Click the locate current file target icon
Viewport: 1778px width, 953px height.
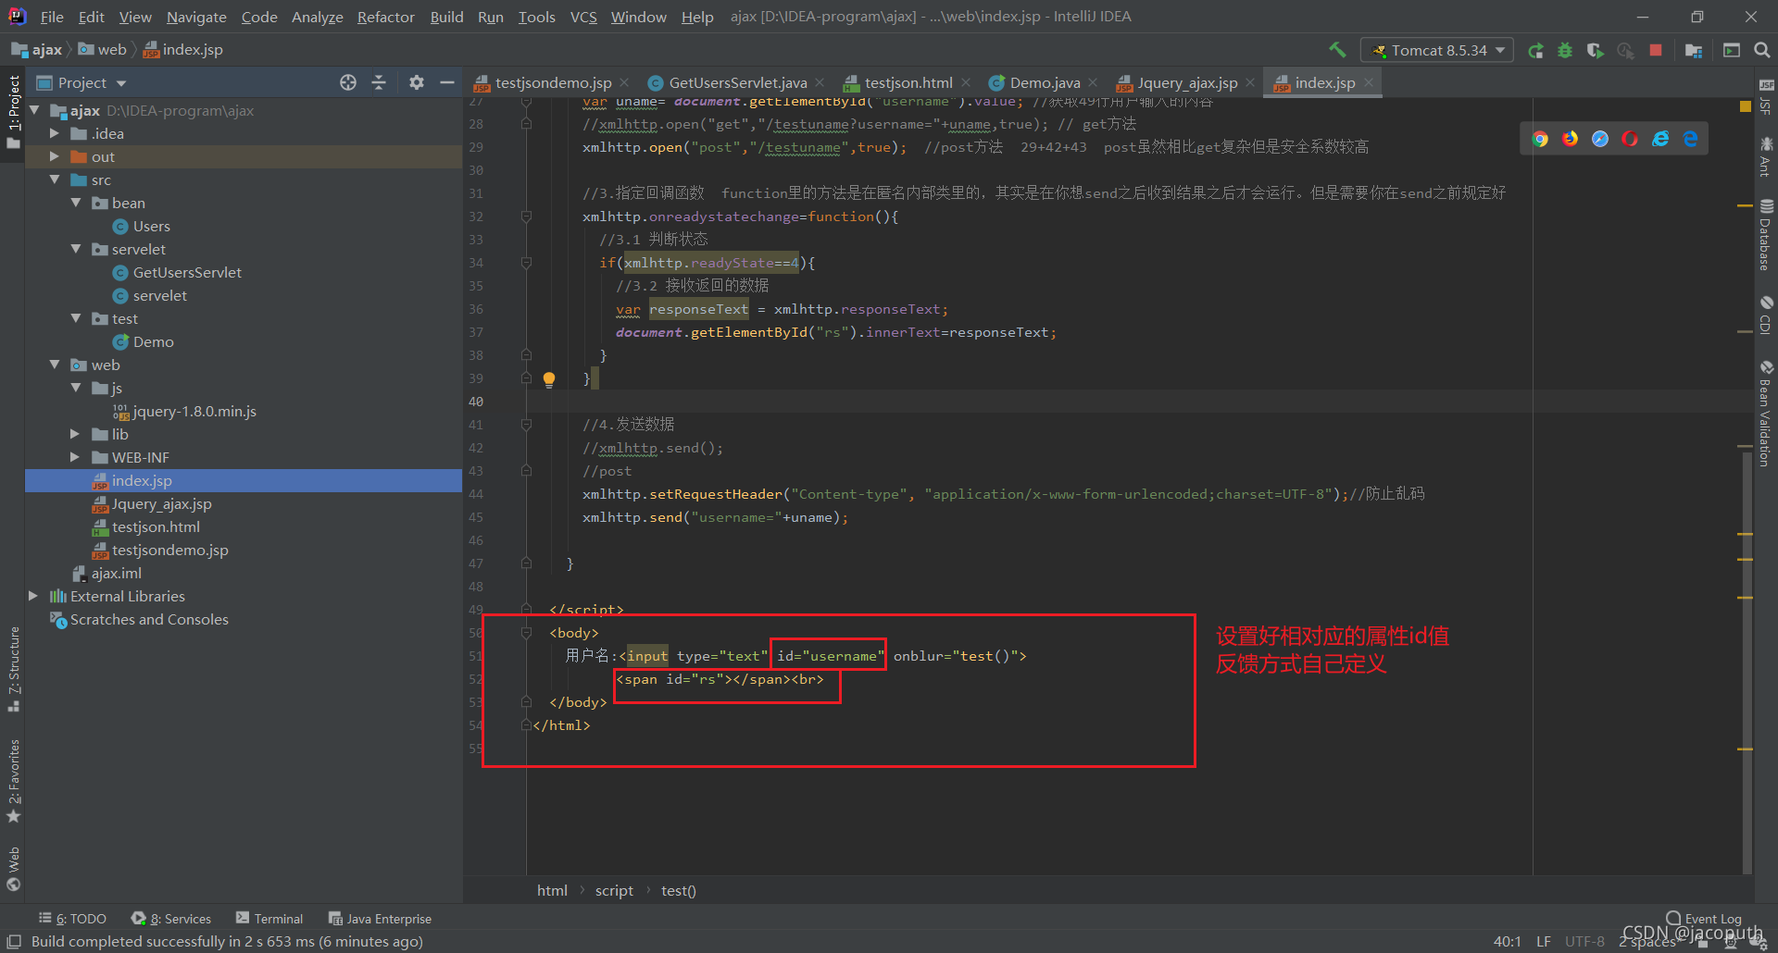point(348,82)
